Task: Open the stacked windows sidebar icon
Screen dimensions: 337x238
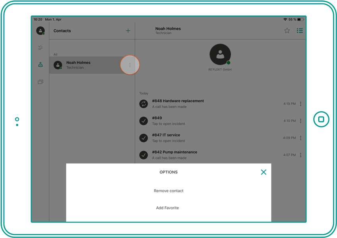Action: coord(41,82)
